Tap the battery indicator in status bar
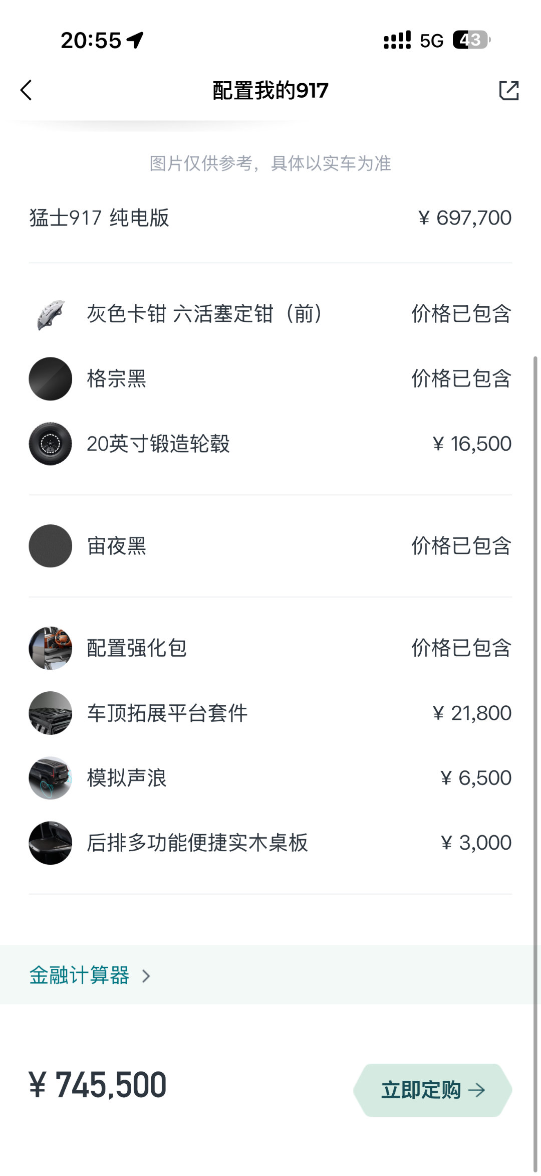The height and width of the screenshot is (1176, 541). (x=471, y=40)
